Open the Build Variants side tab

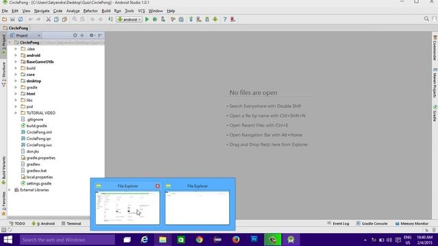pyautogui.click(x=3, y=170)
